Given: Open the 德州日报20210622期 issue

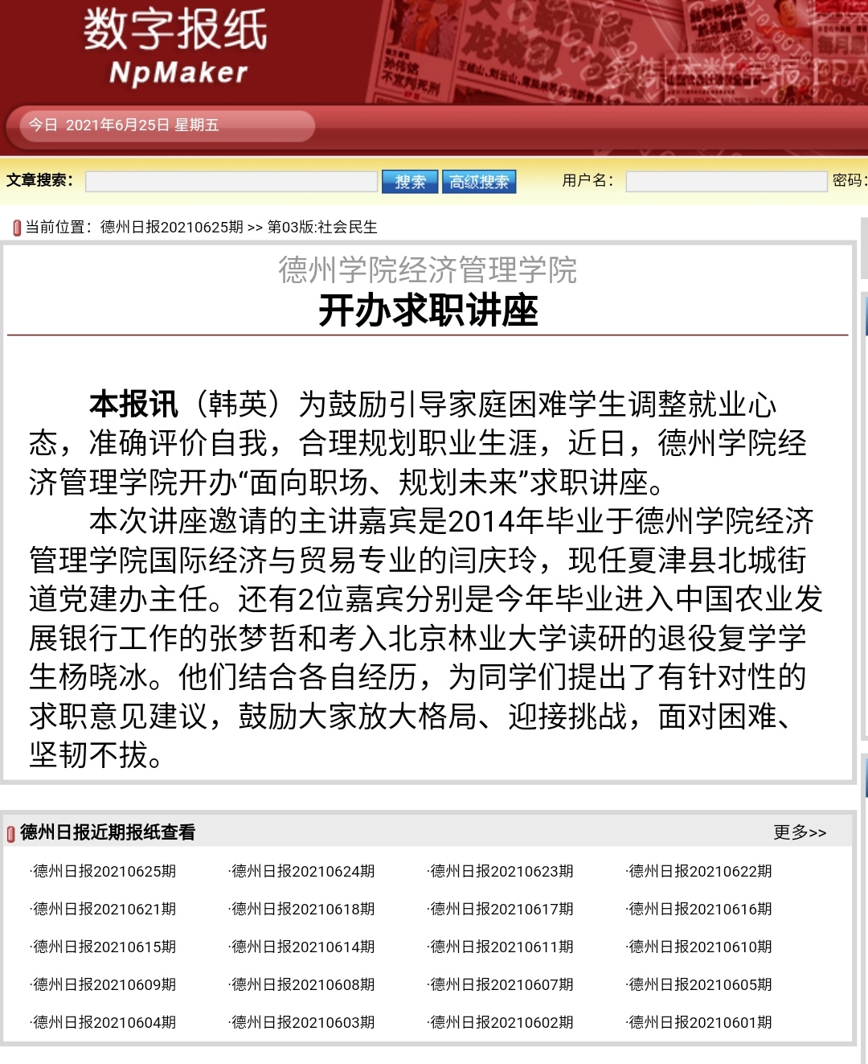Looking at the screenshot, I should [x=700, y=871].
